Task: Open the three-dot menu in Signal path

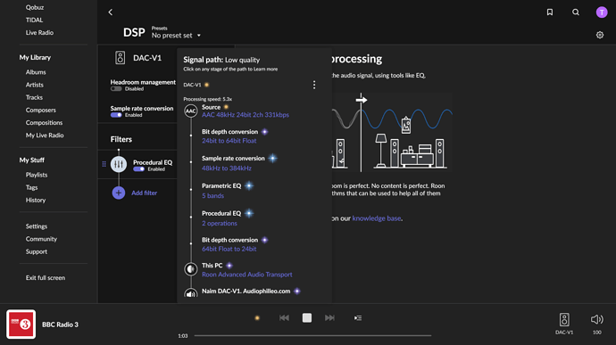Action: pos(314,85)
